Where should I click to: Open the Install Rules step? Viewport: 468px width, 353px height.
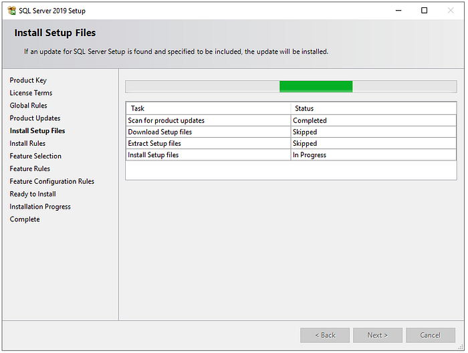click(x=27, y=144)
